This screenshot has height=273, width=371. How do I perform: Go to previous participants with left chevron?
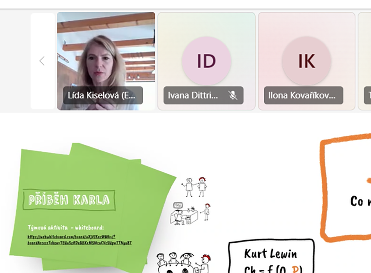[x=42, y=61]
